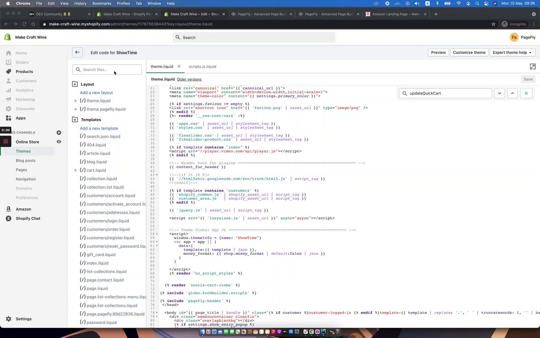Switch to the scripts.js.liquid editor tab
This screenshot has width=540, height=338.
point(202,66)
